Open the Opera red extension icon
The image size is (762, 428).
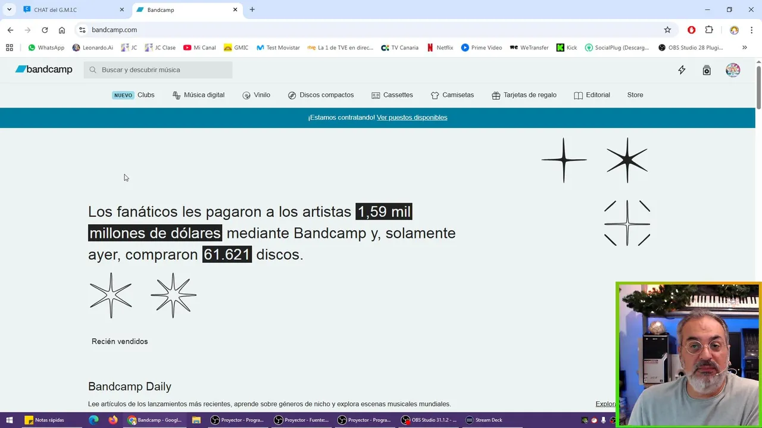[x=691, y=30]
